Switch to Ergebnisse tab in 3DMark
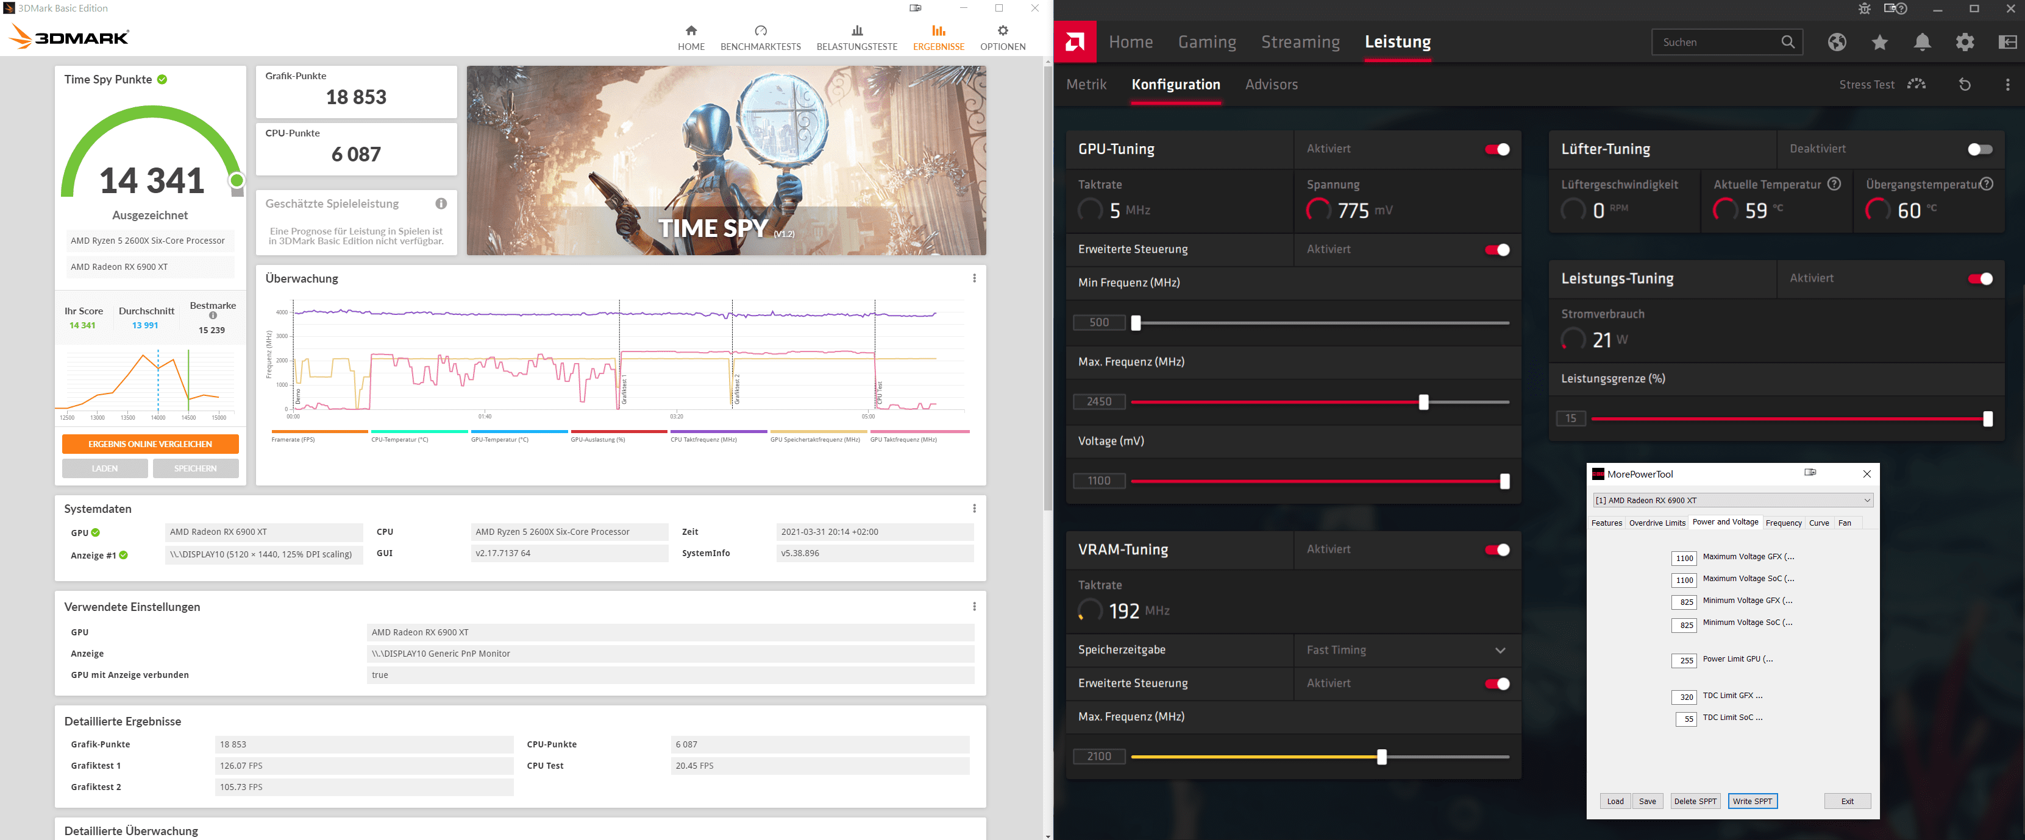Viewport: 2025px width, 840px height. tap(938, 37)
